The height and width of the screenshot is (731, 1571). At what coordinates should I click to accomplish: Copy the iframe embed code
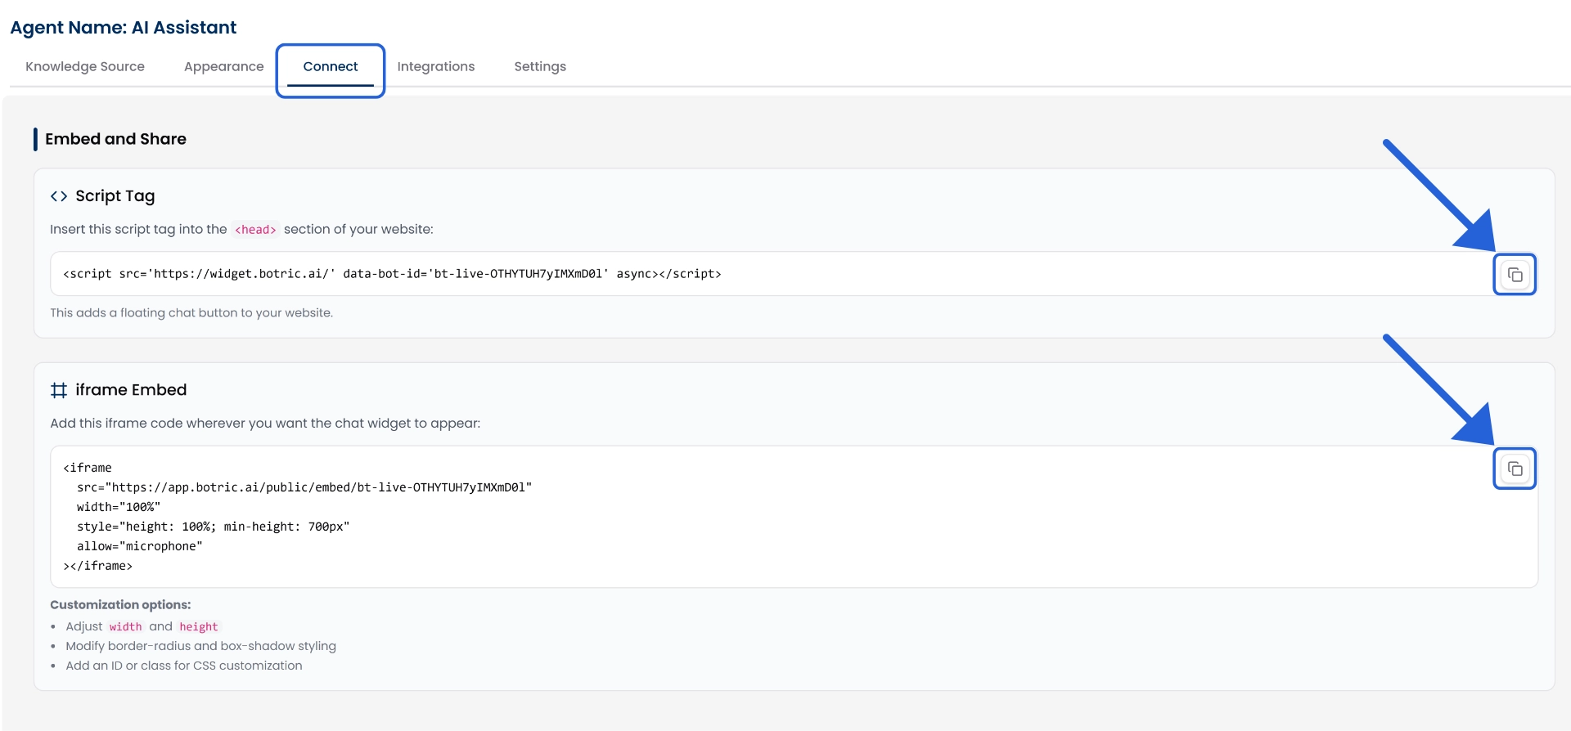1515,469
